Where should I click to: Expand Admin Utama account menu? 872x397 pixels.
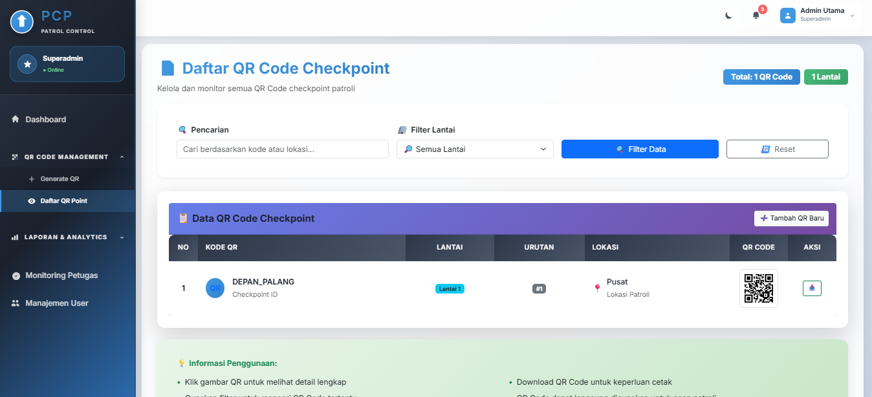[852, 16]
